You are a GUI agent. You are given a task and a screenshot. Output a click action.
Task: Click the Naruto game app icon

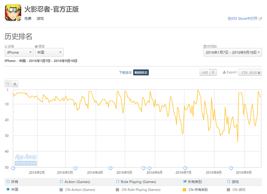[x=13, y=13]
